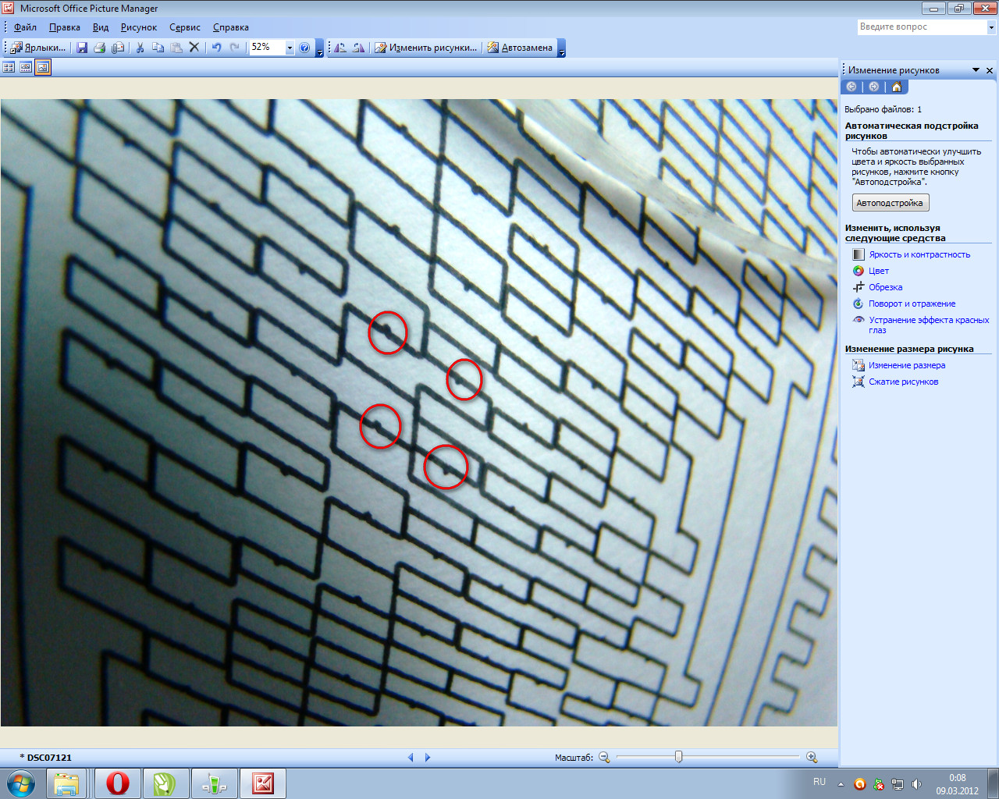Open the Вид menu
The width and height of the screenshot is (999, 799).
pos(101,27)
